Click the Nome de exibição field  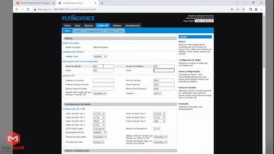pos(103,66)
